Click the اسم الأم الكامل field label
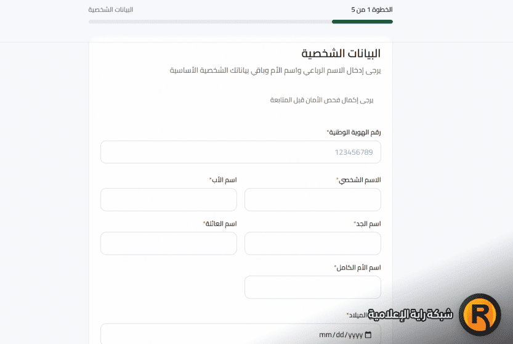 (x=357, y=268)
